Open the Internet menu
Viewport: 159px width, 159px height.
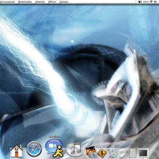pyautogui.click(x=40, y=2)
